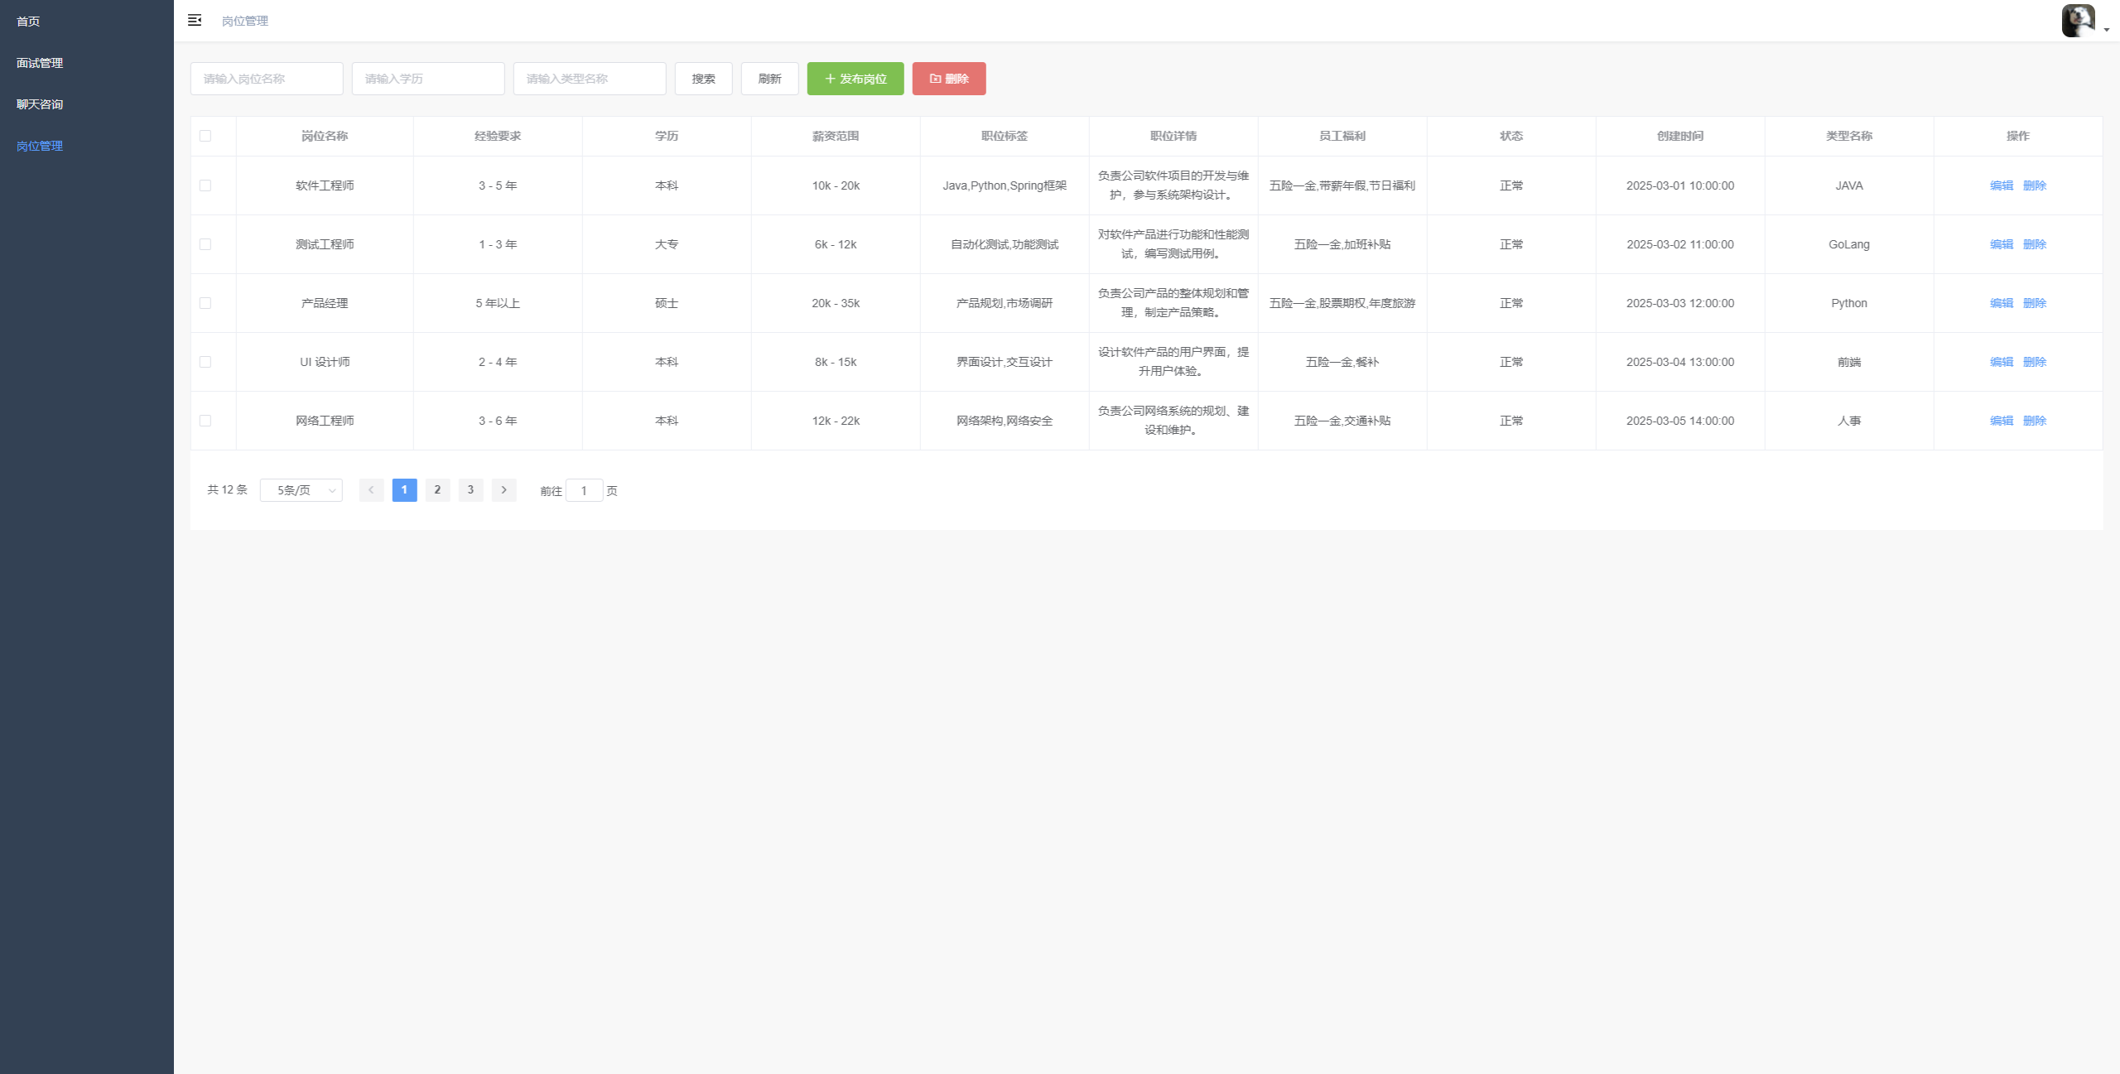Click the red 删除 batch delete button

[x=948, y=79]
